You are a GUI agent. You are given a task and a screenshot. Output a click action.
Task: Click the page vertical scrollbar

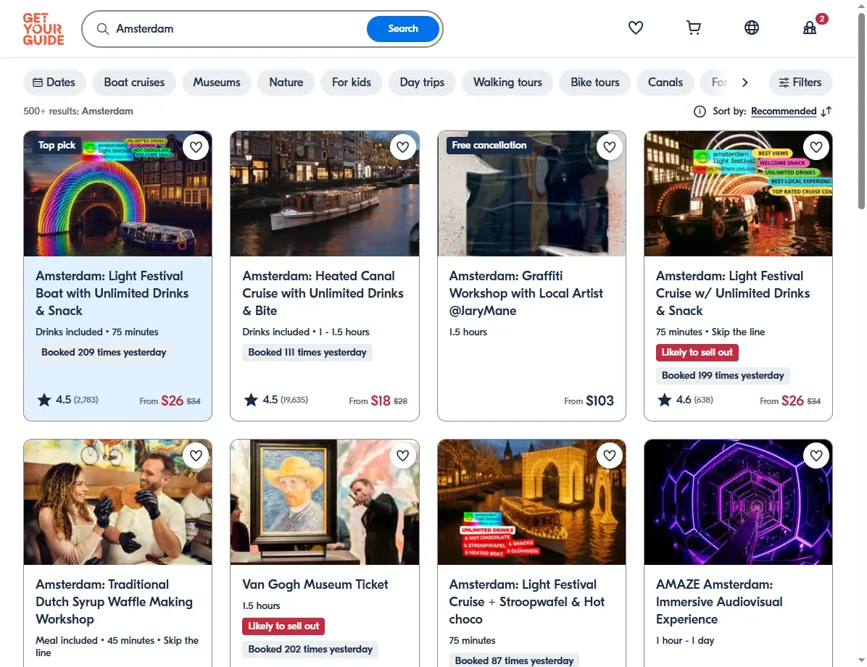(861, 111)
